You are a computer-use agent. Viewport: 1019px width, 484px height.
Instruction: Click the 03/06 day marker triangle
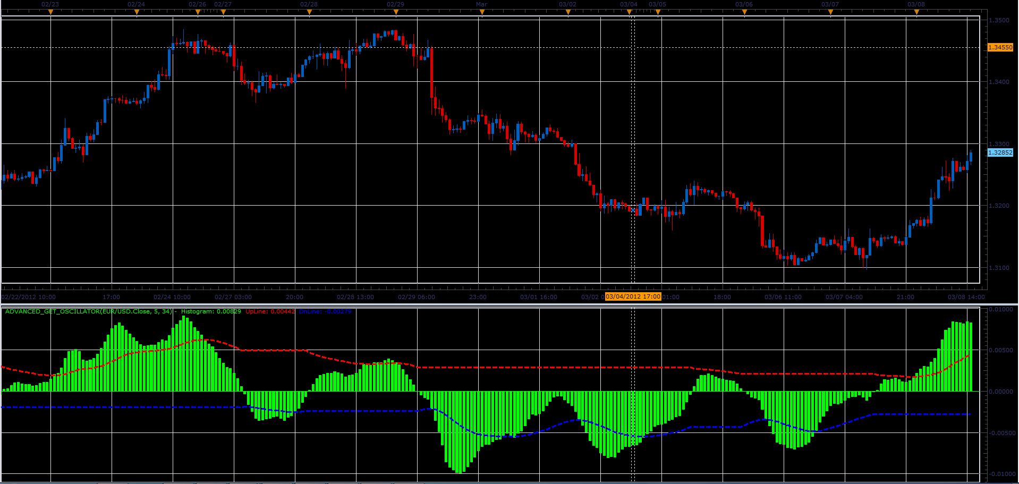pyautogui.click(x=744, y=12)
